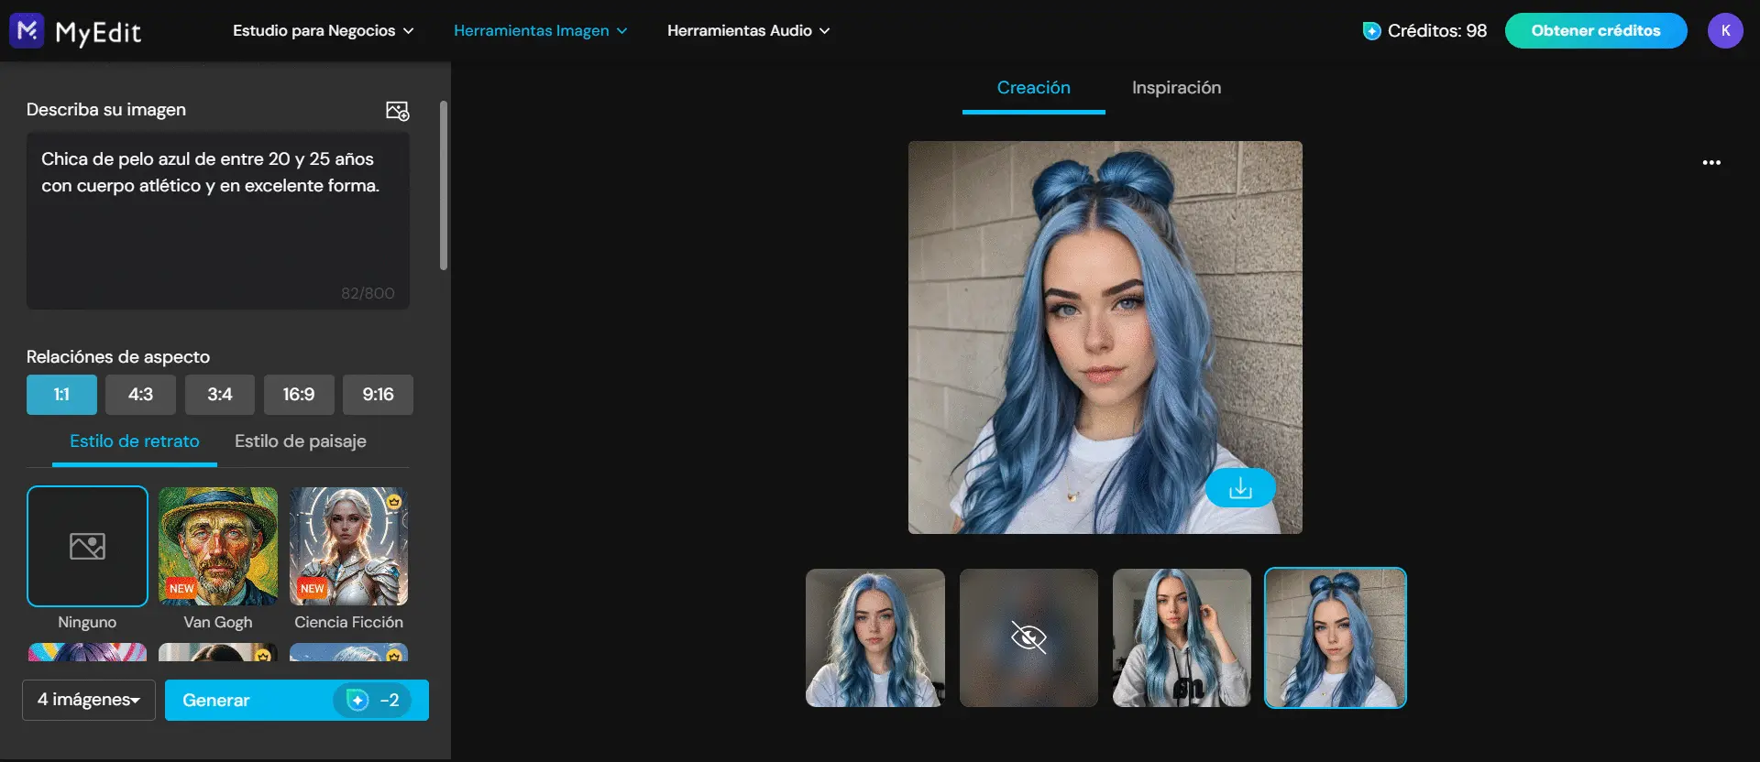Viewport: 1760px width, 762px height.
Task: Select the Van Gogh style thumbnail
Action: [218, 547]
